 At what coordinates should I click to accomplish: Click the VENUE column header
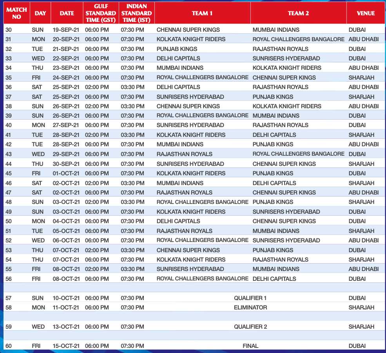[365, 13]
